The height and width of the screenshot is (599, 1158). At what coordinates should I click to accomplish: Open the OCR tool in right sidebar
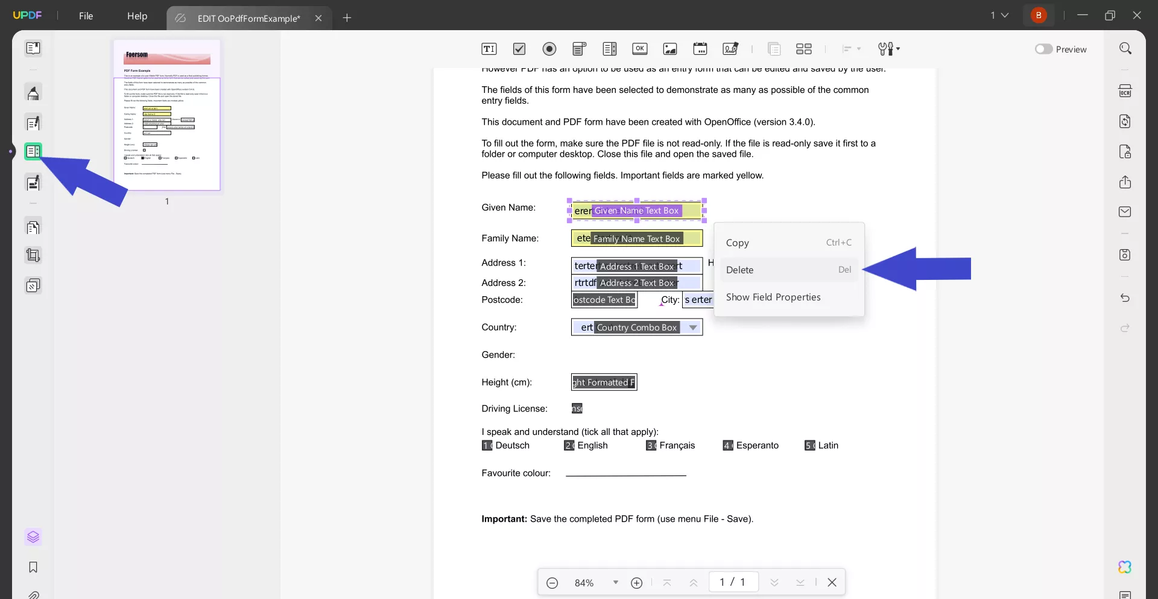(1125, 91)
